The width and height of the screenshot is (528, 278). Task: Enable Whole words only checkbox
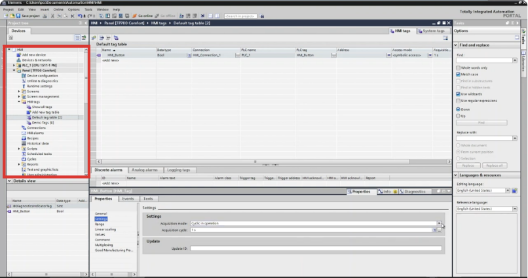point(457,68)
